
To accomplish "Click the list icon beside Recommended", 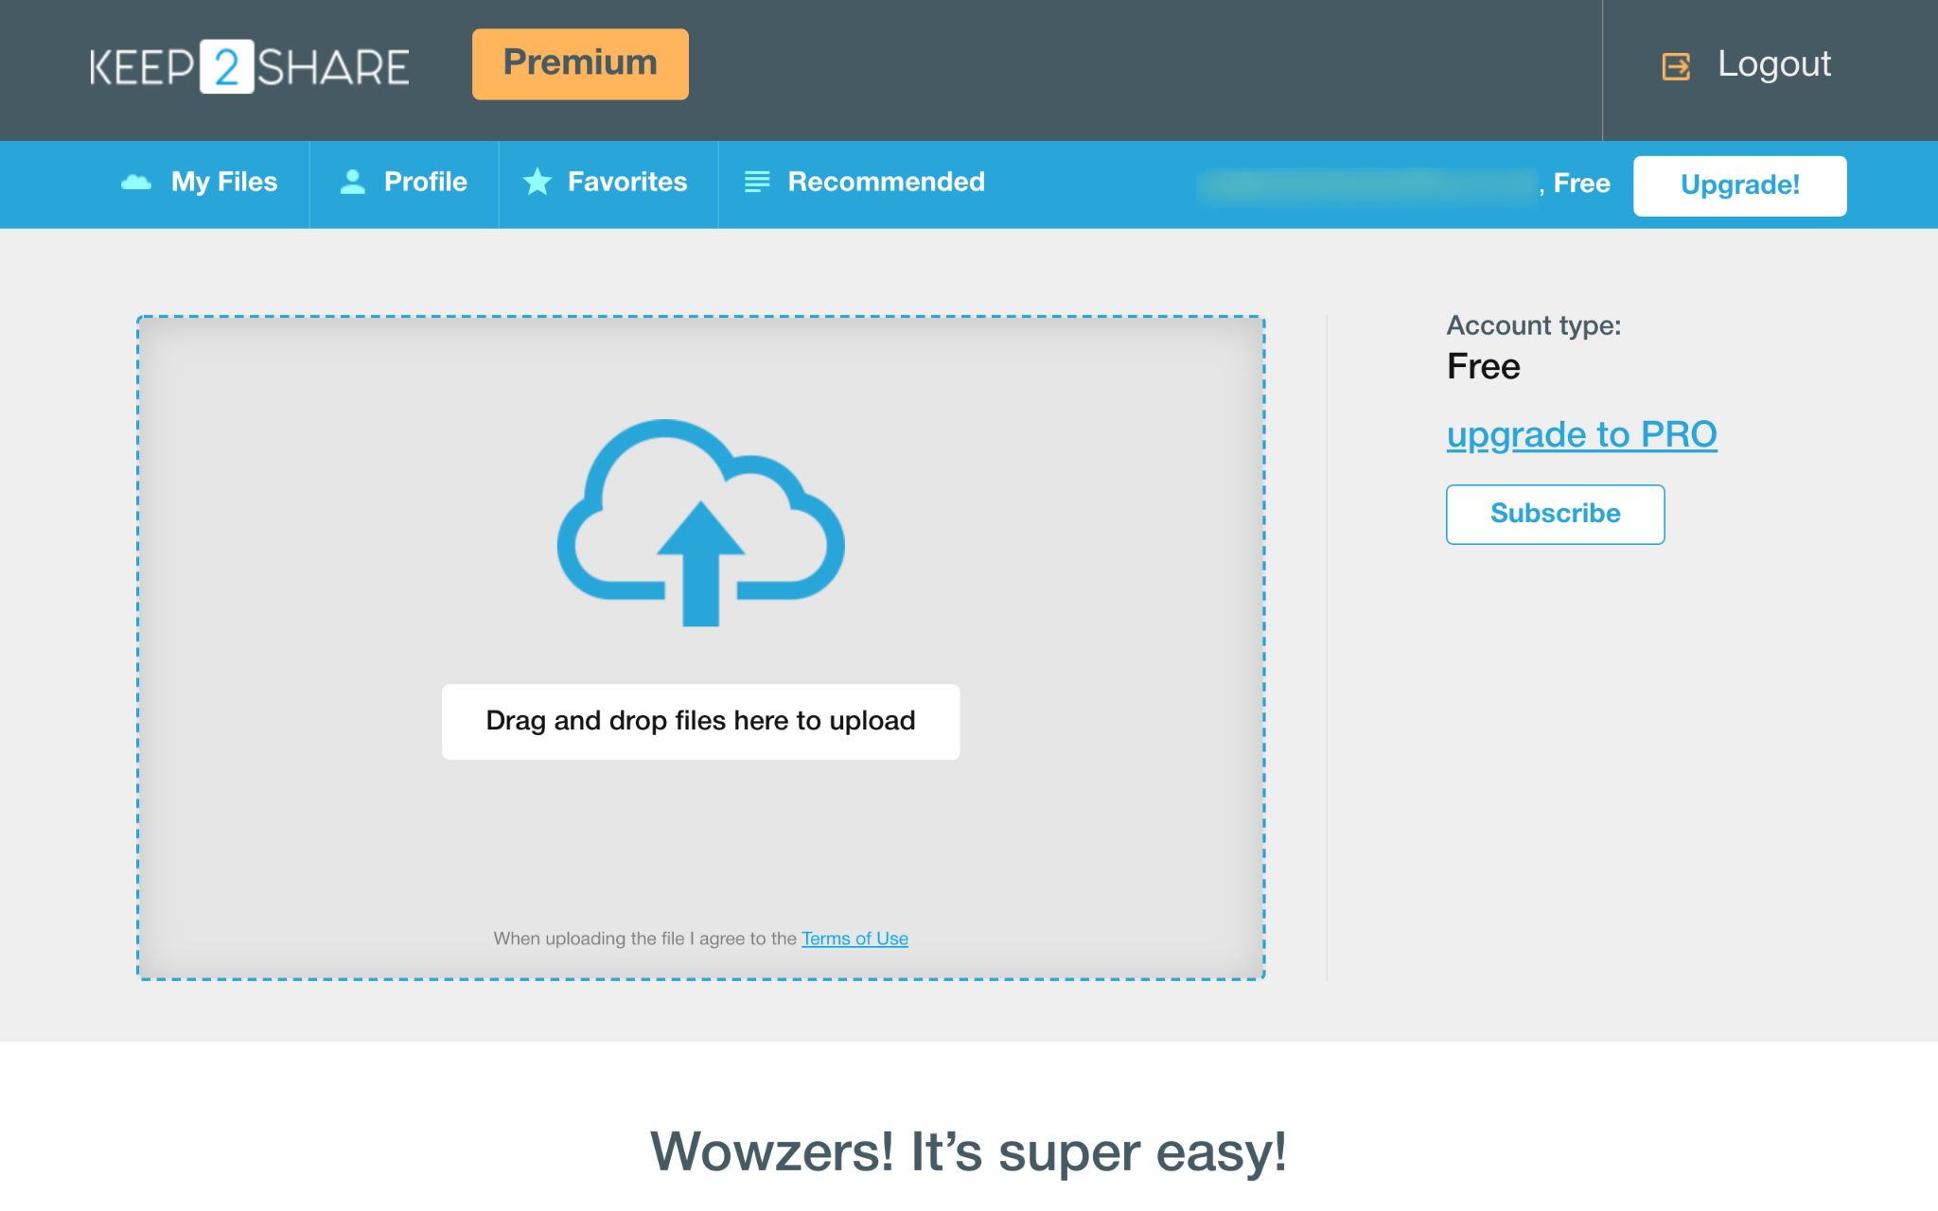I will 757,182.
